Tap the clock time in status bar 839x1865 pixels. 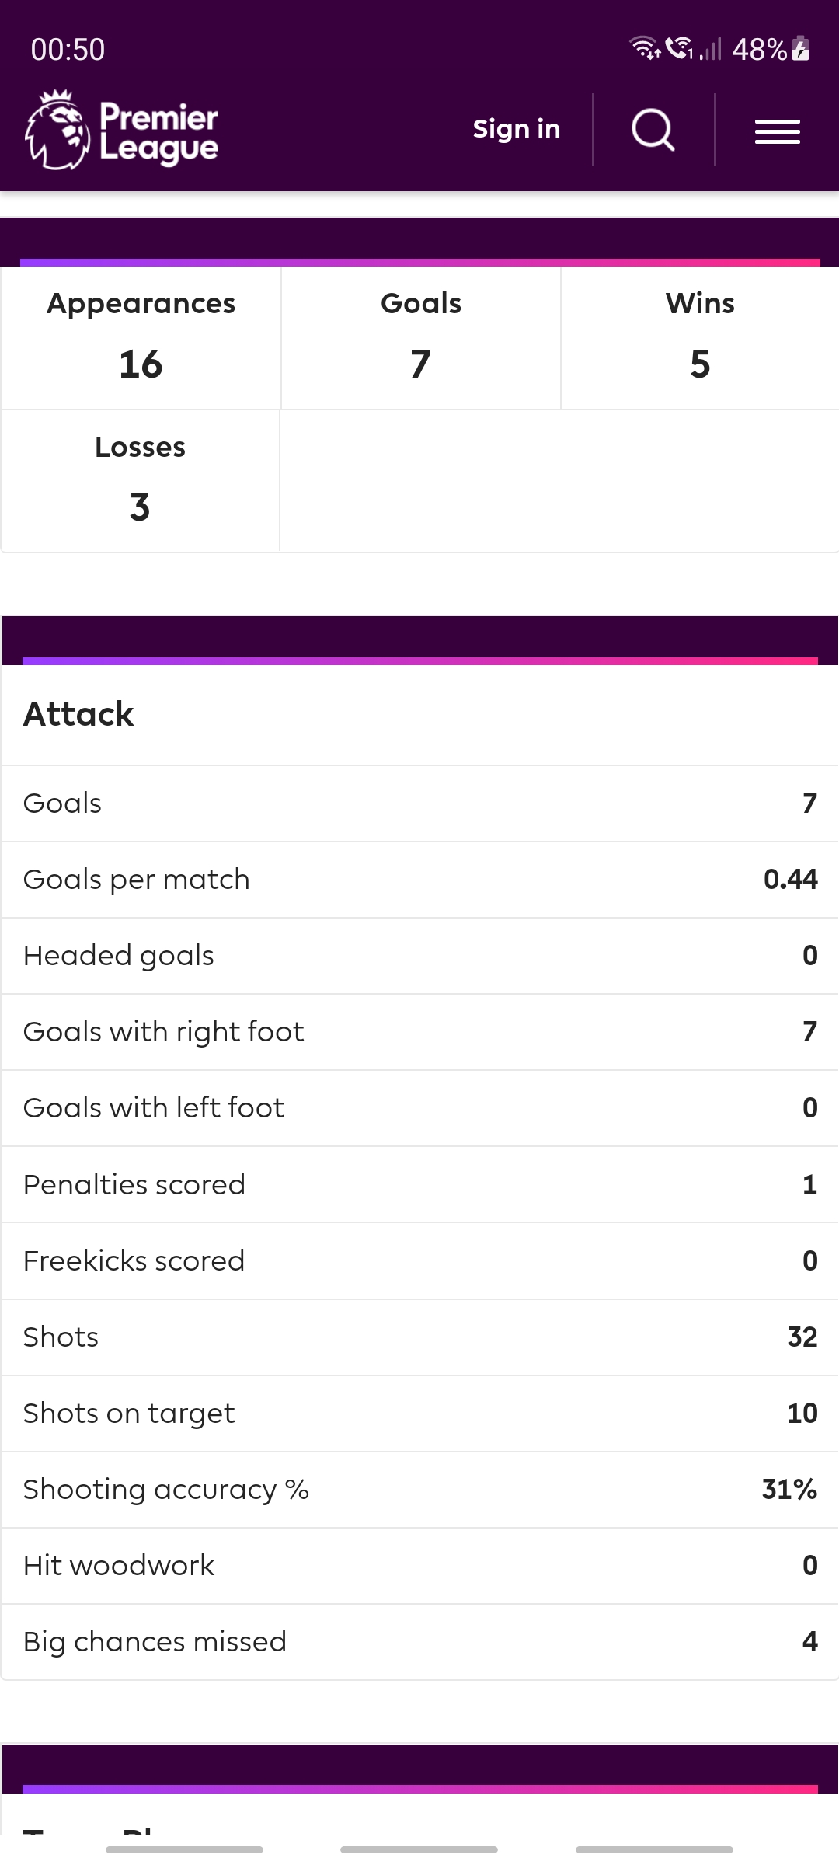[68, 50]
